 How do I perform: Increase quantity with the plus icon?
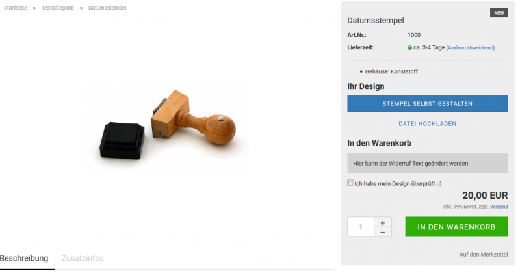click(x=383, y=223)
